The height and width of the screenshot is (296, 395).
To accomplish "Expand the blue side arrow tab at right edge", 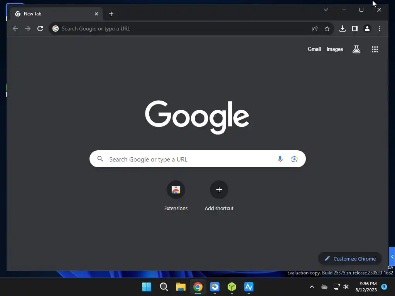I will pyautogui.click(x=392, y=256).
